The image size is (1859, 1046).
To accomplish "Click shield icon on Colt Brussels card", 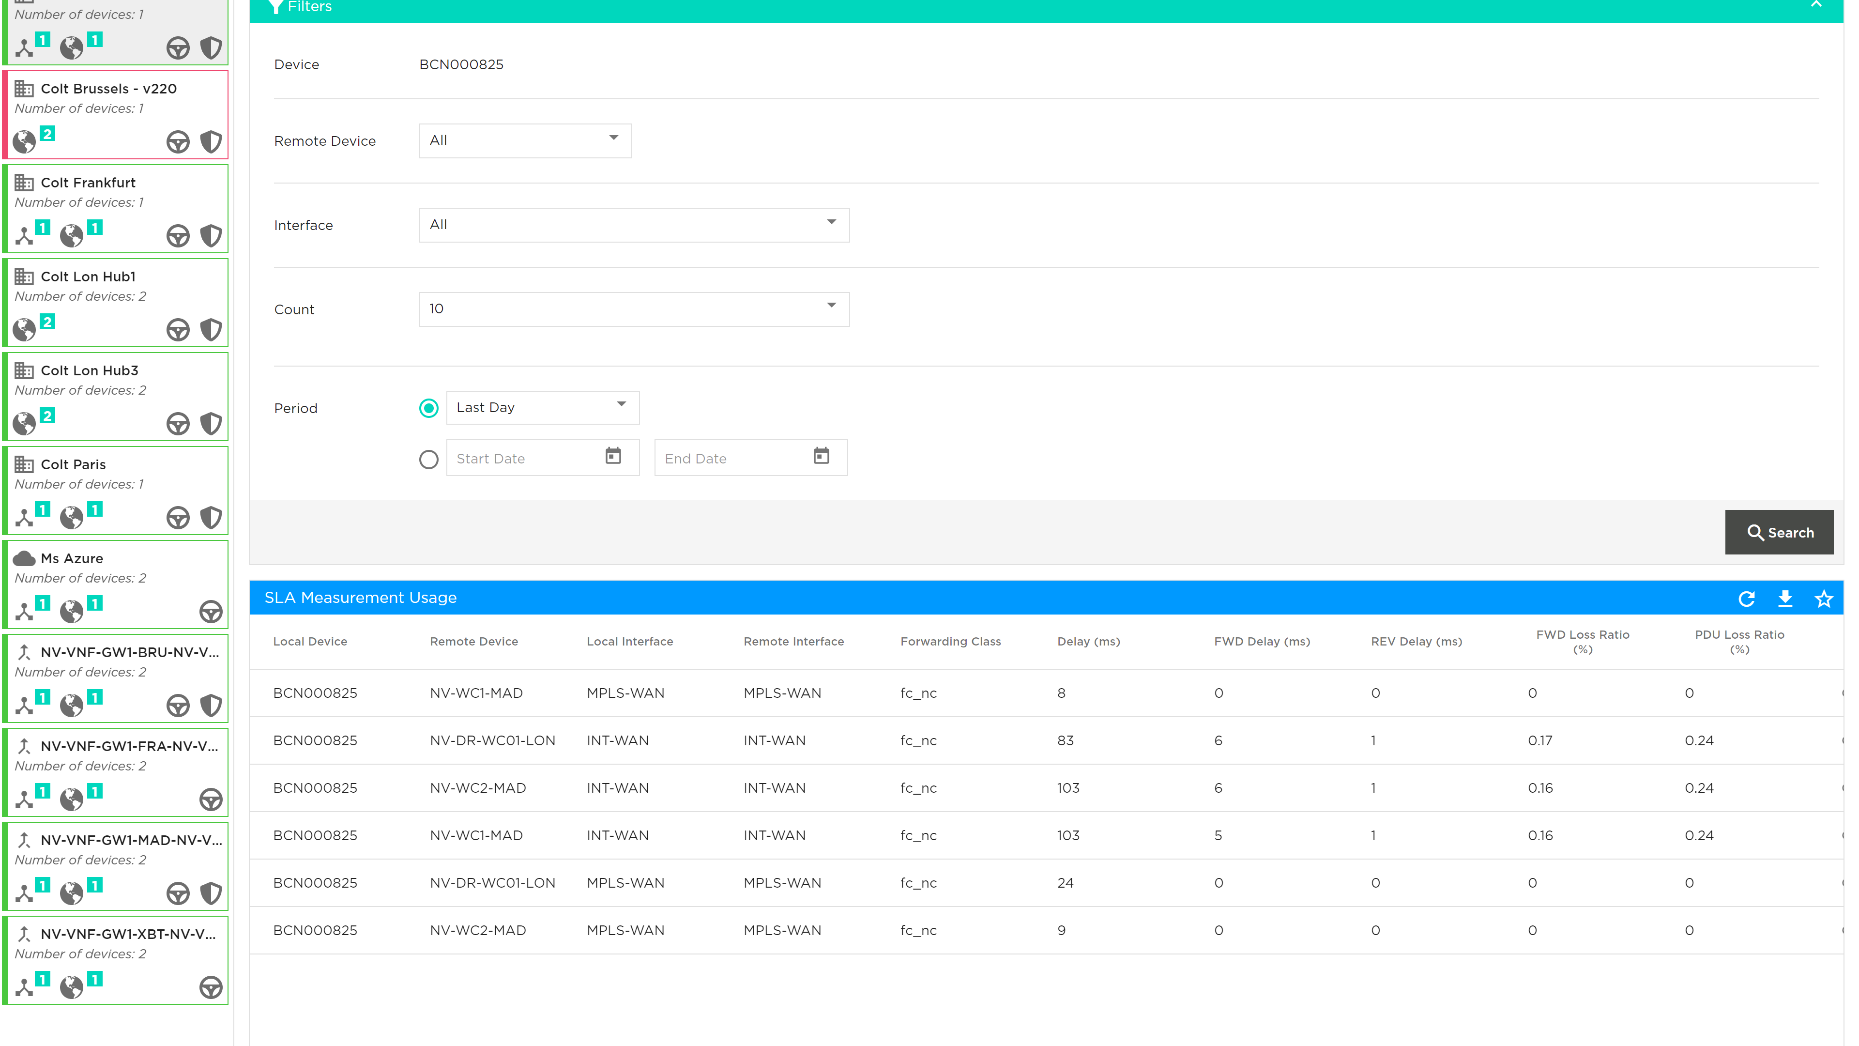I will coord(211,141).
